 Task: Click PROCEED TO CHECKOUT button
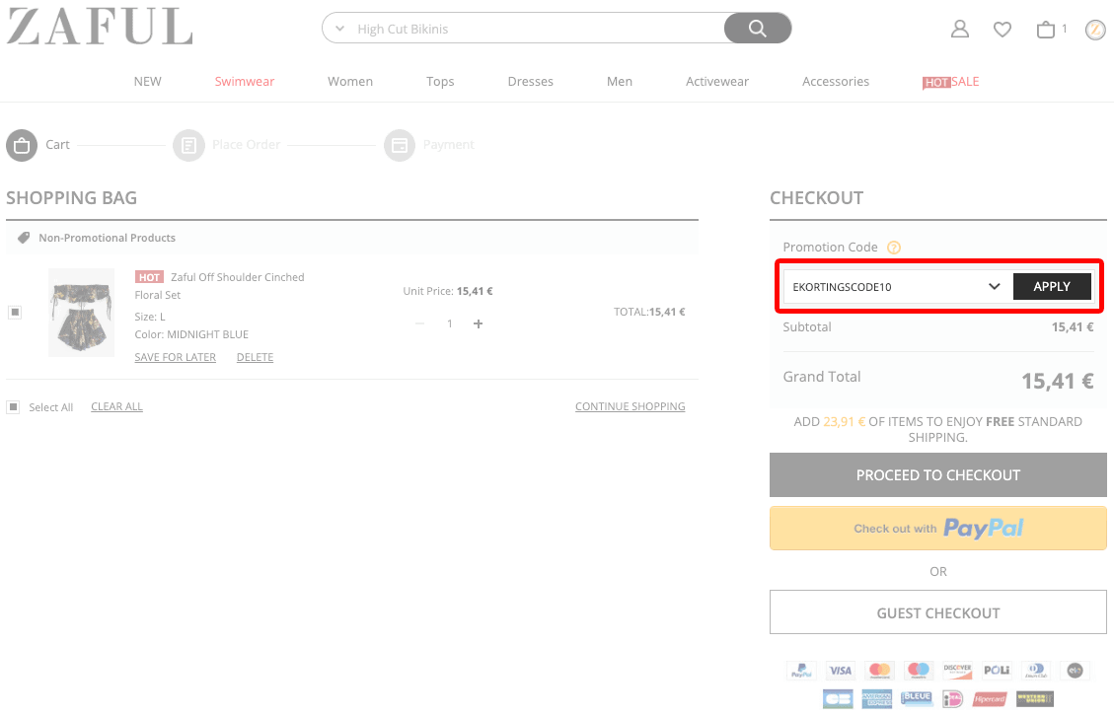pos(937,475)
